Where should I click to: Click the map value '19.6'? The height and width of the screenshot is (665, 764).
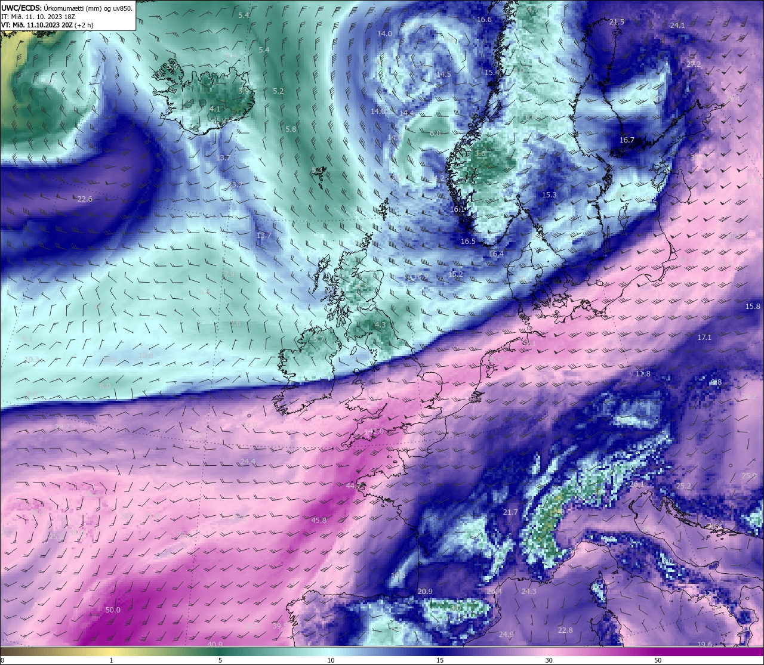point(704,644)
